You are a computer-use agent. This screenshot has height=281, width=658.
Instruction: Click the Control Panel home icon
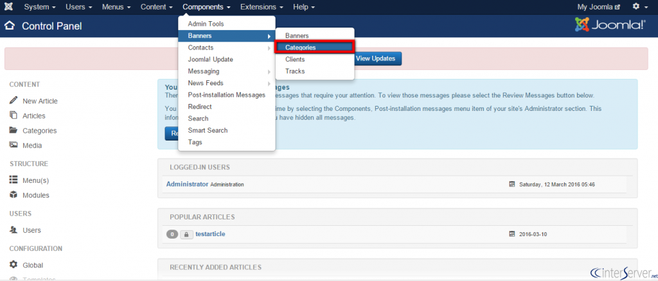(9, 26)
